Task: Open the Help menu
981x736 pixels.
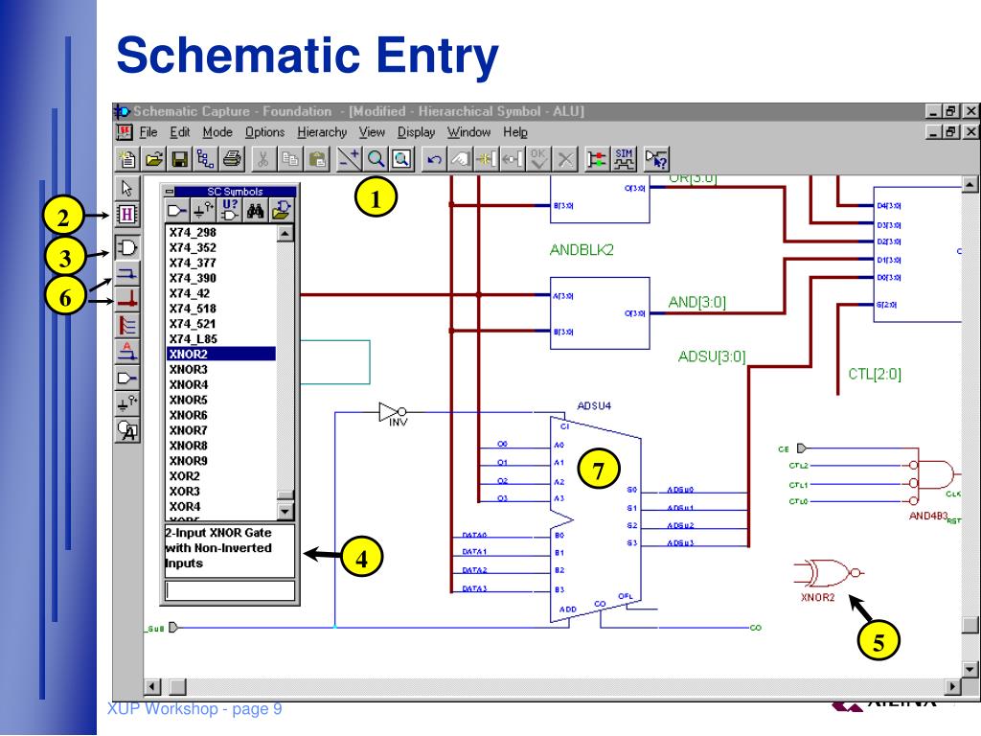Action: 515,132
